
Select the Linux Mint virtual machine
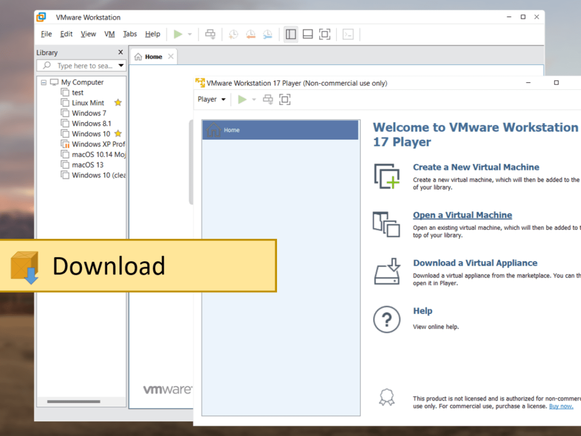(89, 103)
